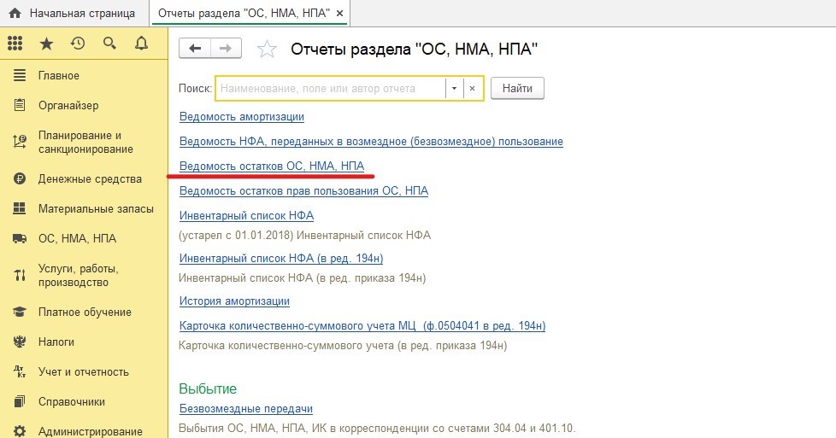This screenshot has width=836, height=438.
Task: Open the notifications bell icon
Action: tap(140, 44)
